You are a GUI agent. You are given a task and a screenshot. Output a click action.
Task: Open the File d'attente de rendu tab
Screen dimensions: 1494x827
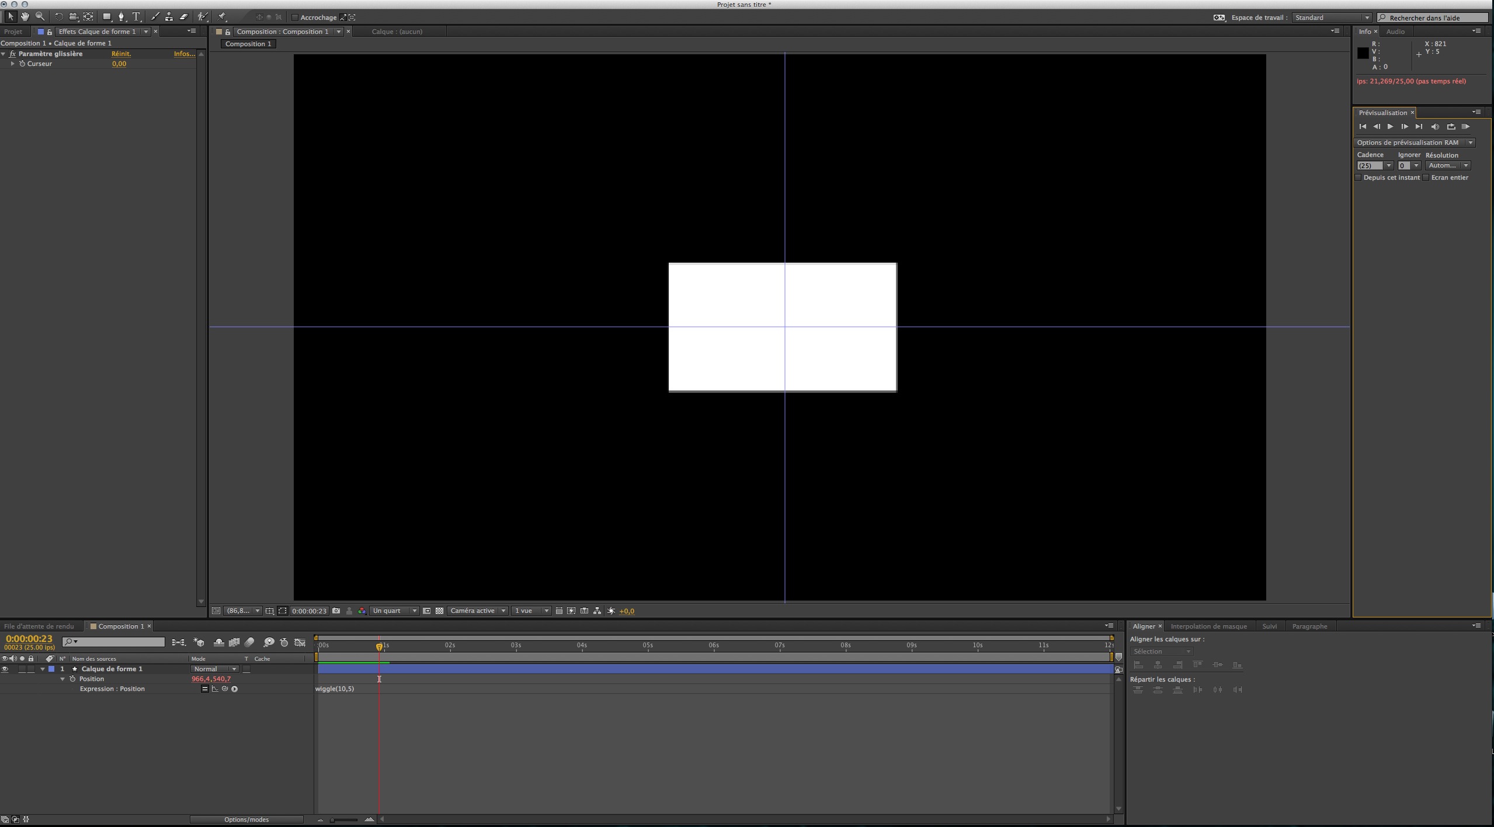[x=39, y=626]
